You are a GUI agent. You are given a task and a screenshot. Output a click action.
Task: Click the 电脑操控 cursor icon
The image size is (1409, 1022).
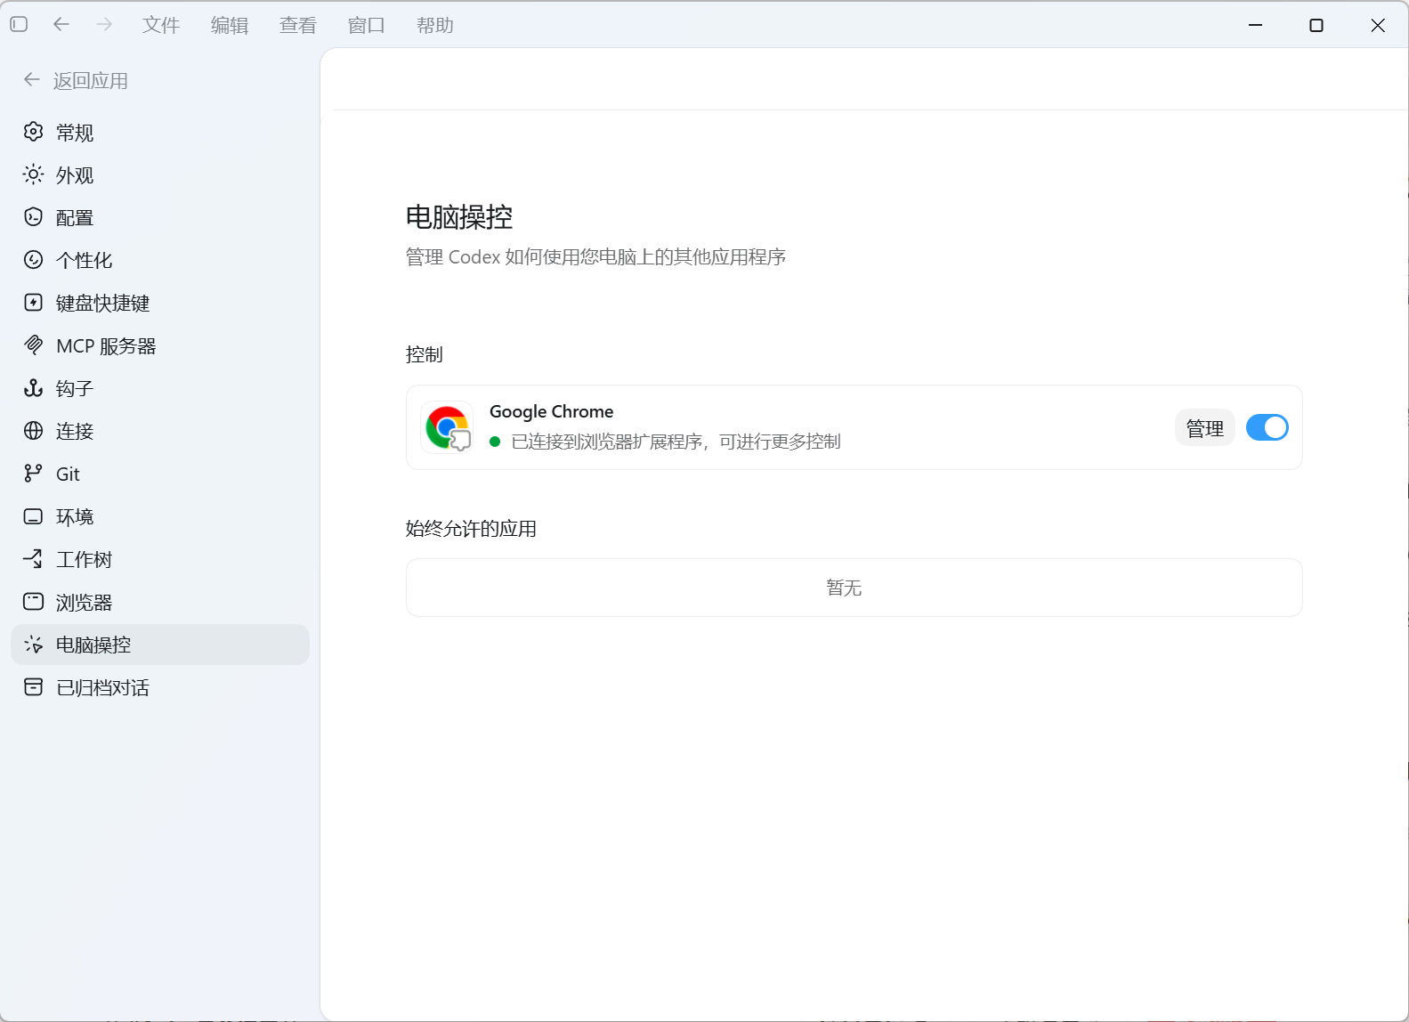tap(33, 645)
